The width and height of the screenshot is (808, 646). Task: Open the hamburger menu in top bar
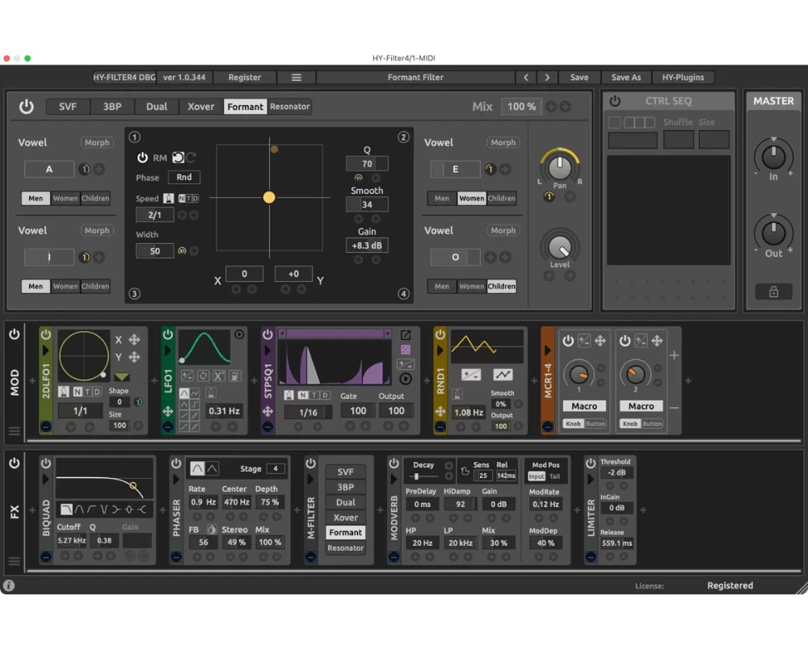(297, 78)
